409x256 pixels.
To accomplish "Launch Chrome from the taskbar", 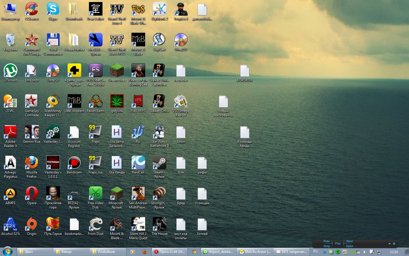I will click(194, 252).
